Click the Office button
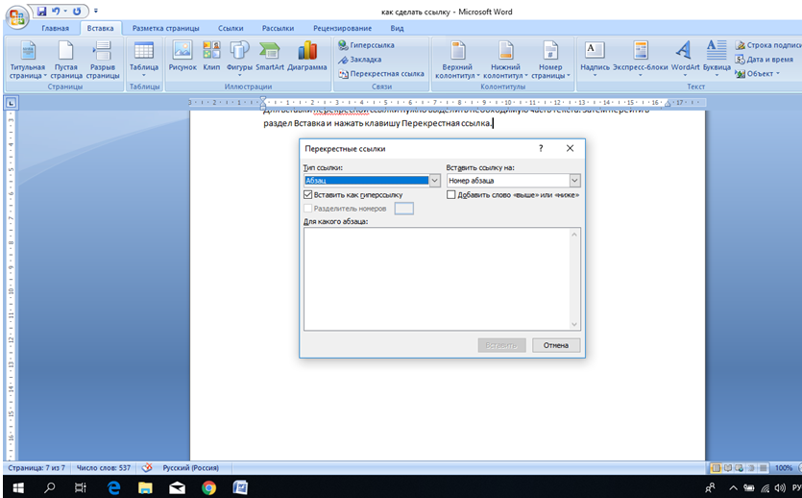802x498 pixels. pyautogui.click(x=17, y=16)
